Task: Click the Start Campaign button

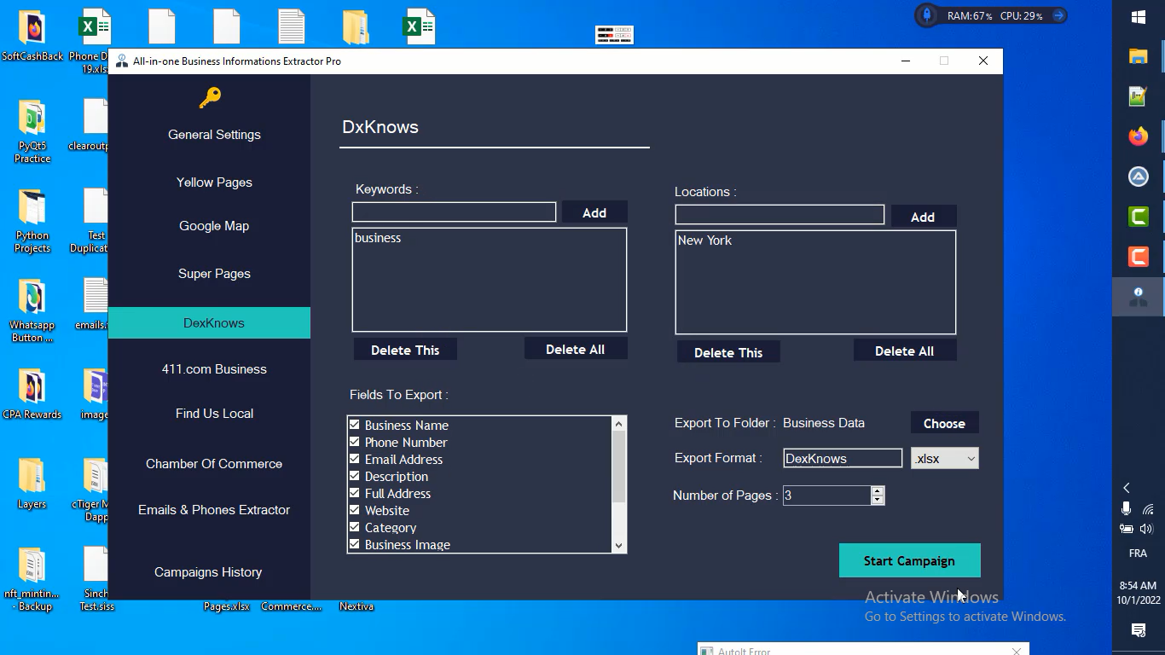Action: [x=909, y=560]
